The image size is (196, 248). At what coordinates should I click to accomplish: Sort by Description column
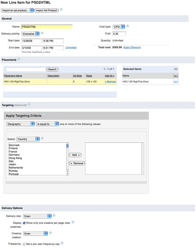click(x=53, y=76)
